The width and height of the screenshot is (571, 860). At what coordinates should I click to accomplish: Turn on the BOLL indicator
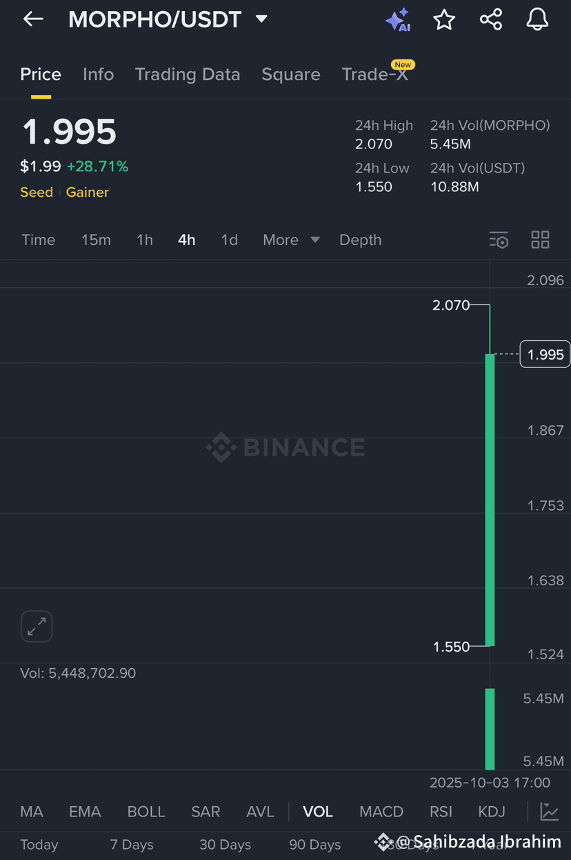point(146,812)
